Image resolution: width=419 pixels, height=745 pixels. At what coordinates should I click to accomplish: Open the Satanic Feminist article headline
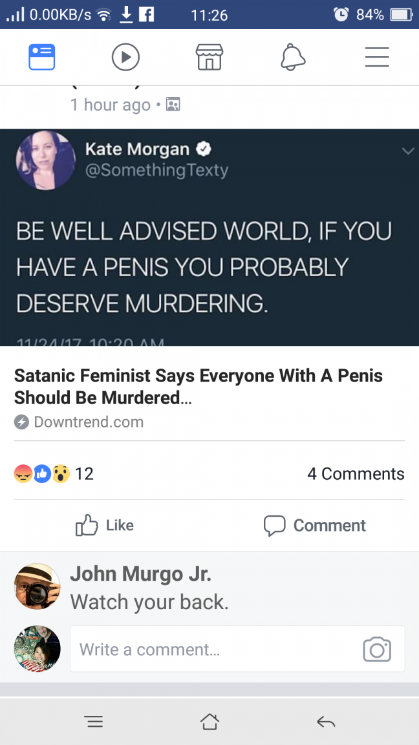pos(199,387)
